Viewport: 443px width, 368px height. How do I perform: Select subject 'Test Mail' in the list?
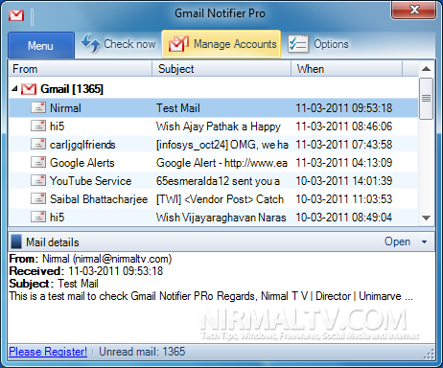[x=178, y=108]
